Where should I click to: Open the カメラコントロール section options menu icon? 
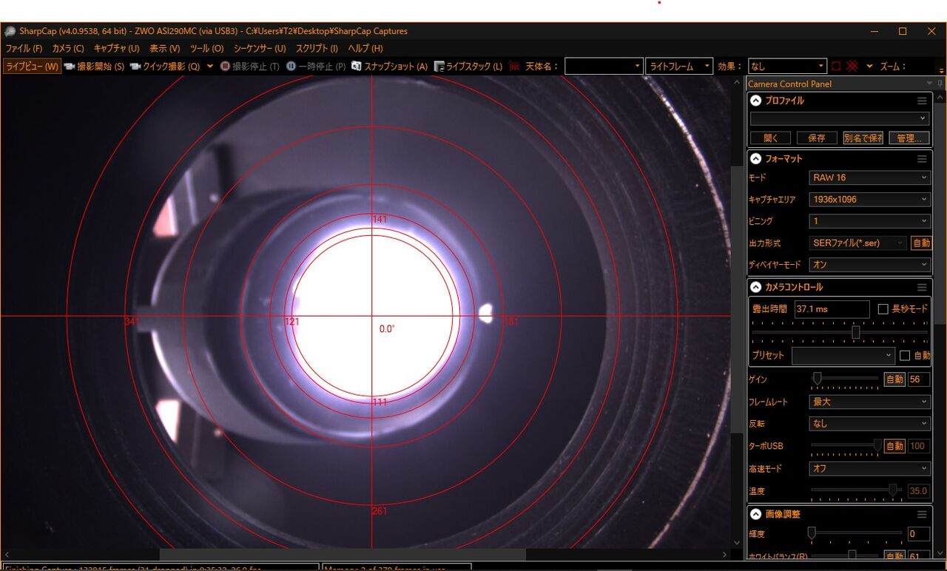pos(922,287)
